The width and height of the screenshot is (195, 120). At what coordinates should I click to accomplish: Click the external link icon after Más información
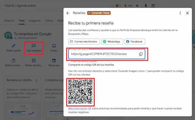89,109
